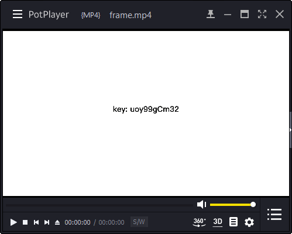Open the 3D video options

tap(218, 222)
